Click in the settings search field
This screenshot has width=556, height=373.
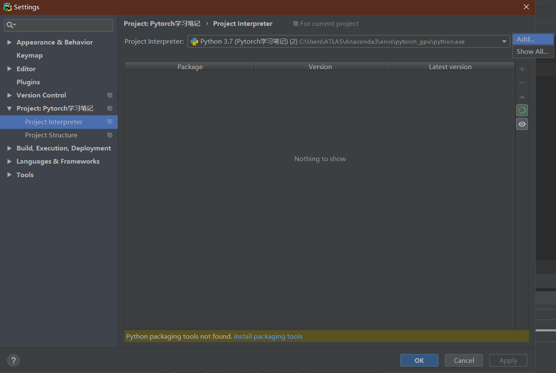59,25
